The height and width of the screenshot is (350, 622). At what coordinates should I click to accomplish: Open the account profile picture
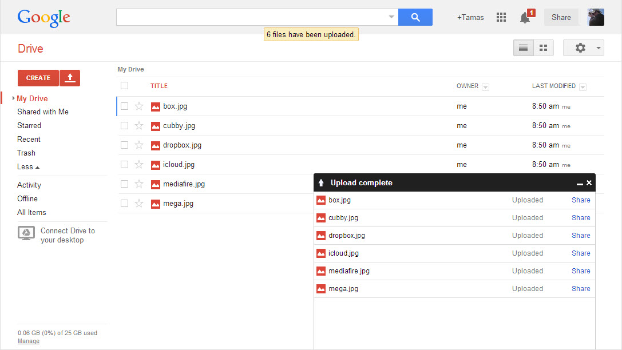[596, 17]
